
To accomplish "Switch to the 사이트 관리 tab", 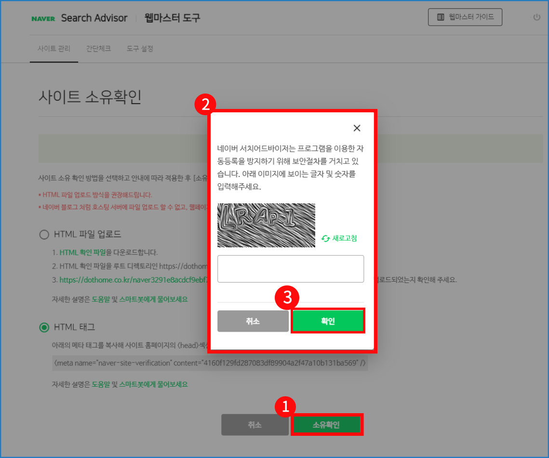I will pos(54,49).
